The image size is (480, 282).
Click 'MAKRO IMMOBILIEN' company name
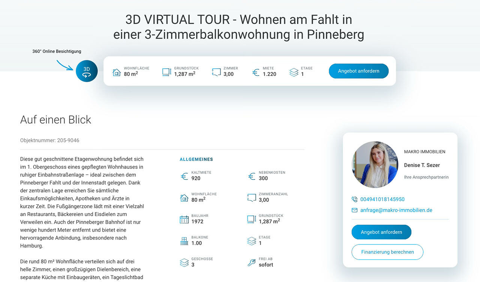click(x=424, y=152)
